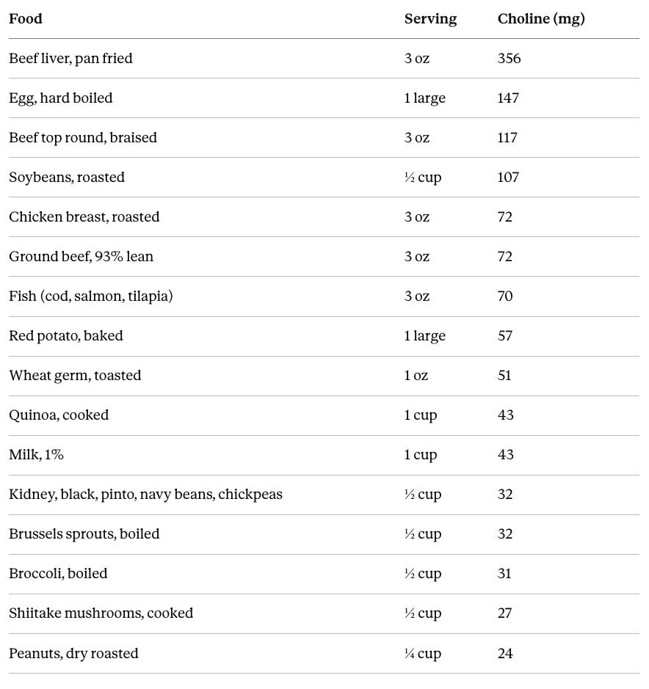The image size is (649, 689).
Task: Click the Milk, 1% entry
Action: (x=36, y=454)
